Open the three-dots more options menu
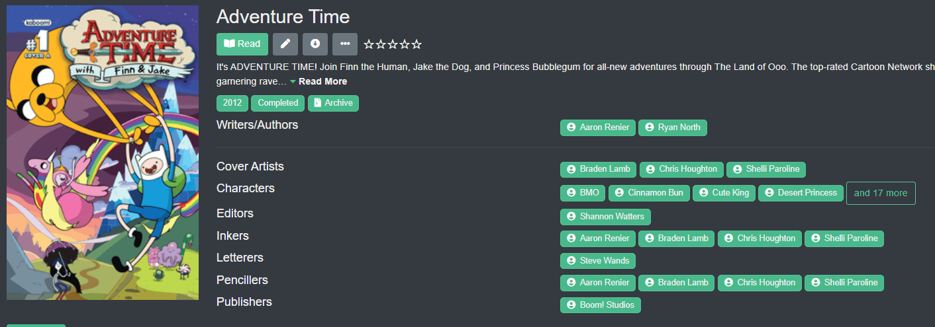Image resolution: width=935 pixels, height=327 pixels. point(345,44)
